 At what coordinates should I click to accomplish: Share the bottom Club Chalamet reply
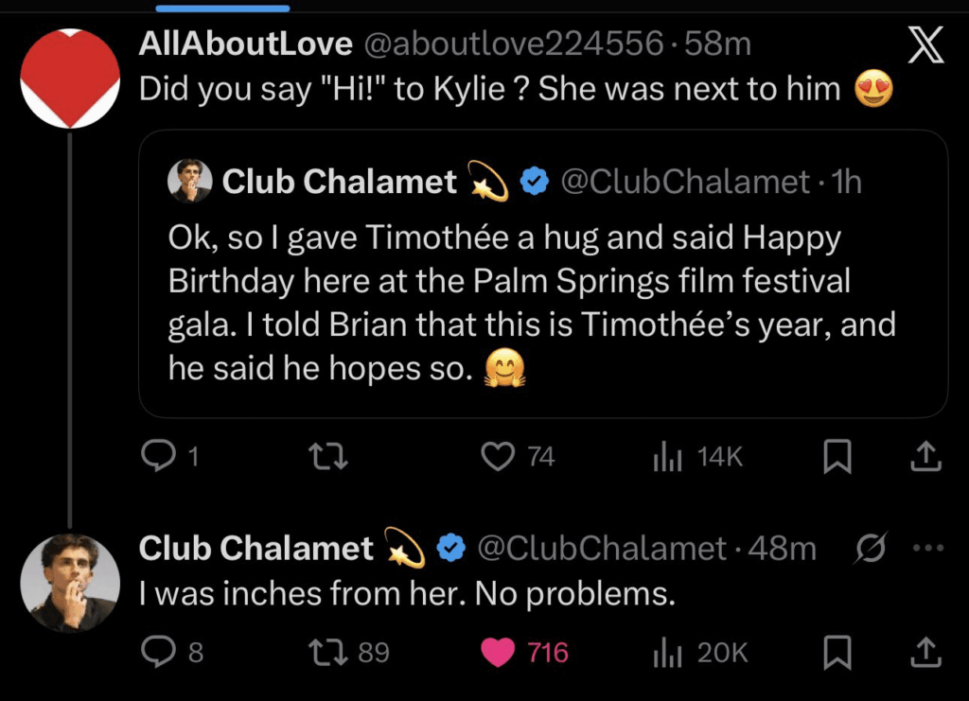(925, 652)
